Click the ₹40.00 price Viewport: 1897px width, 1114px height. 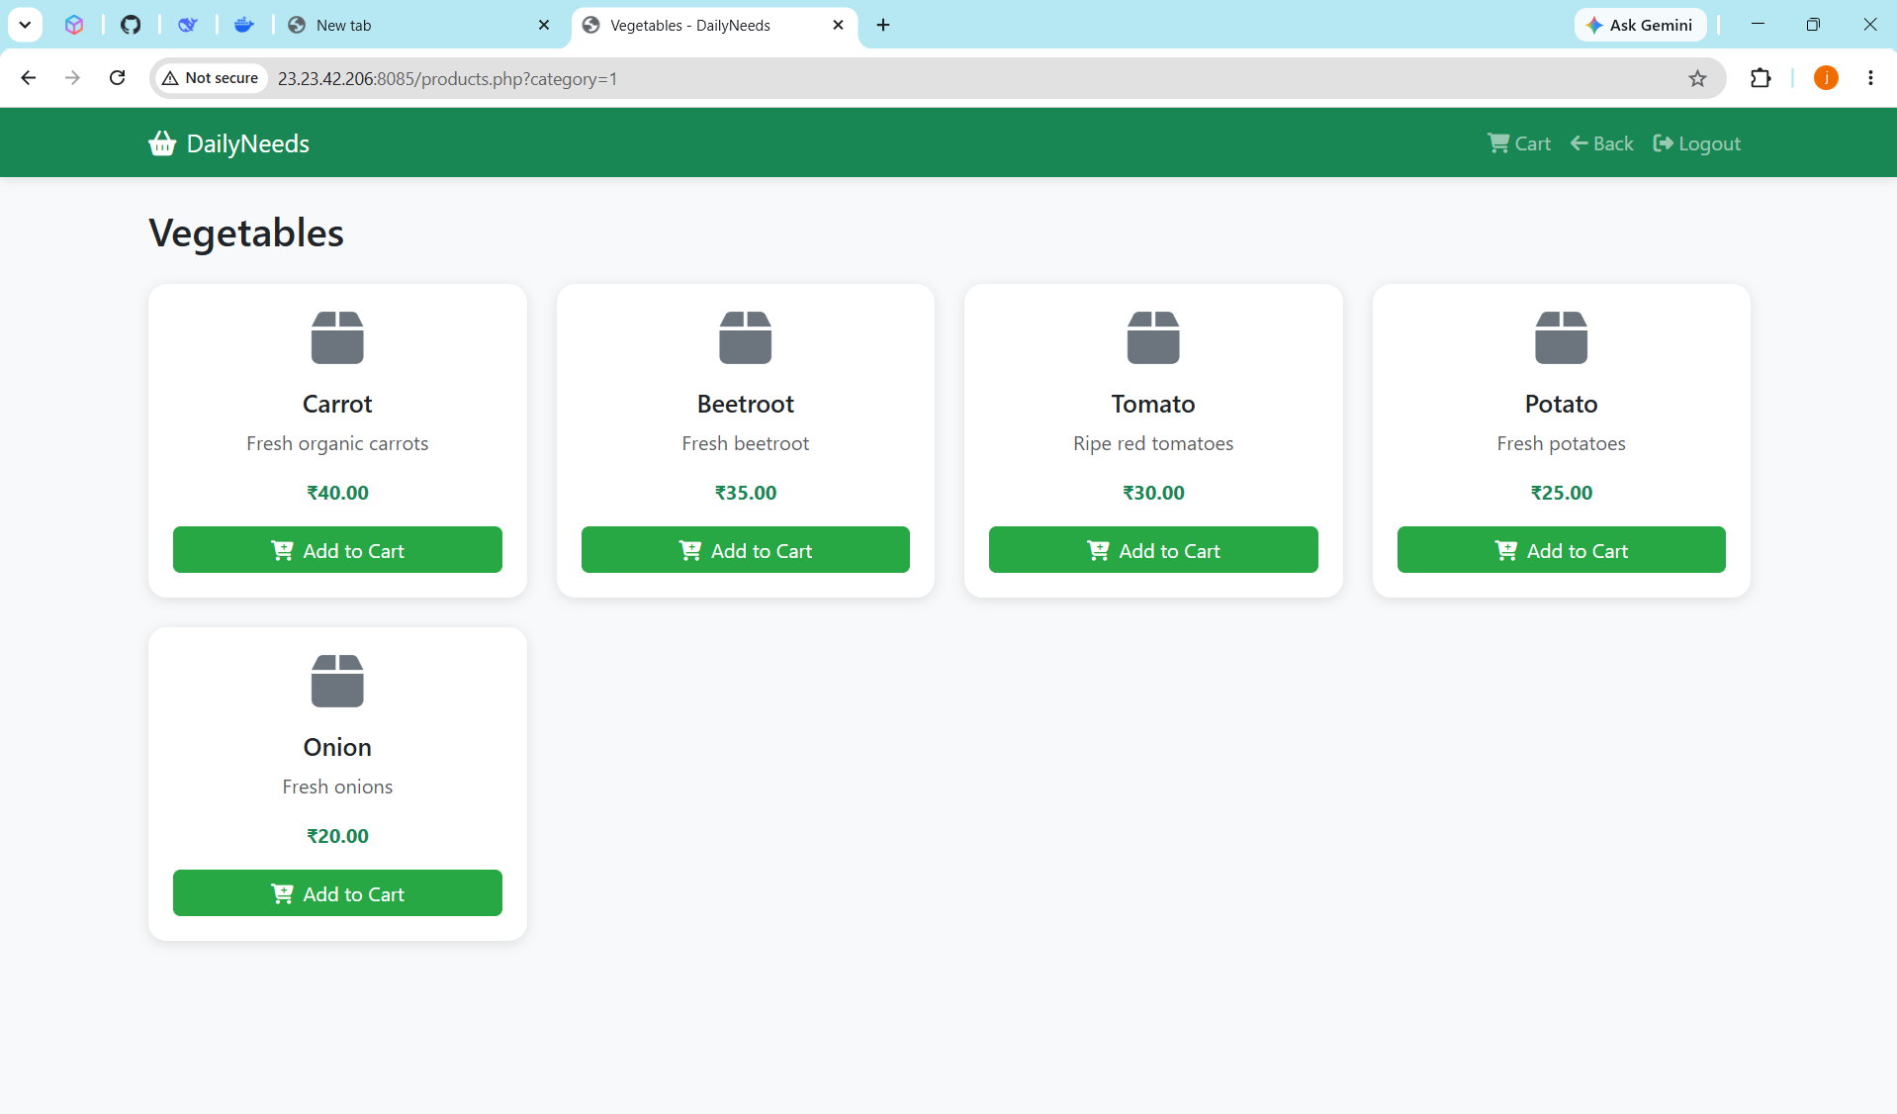[x=337, y=493]
